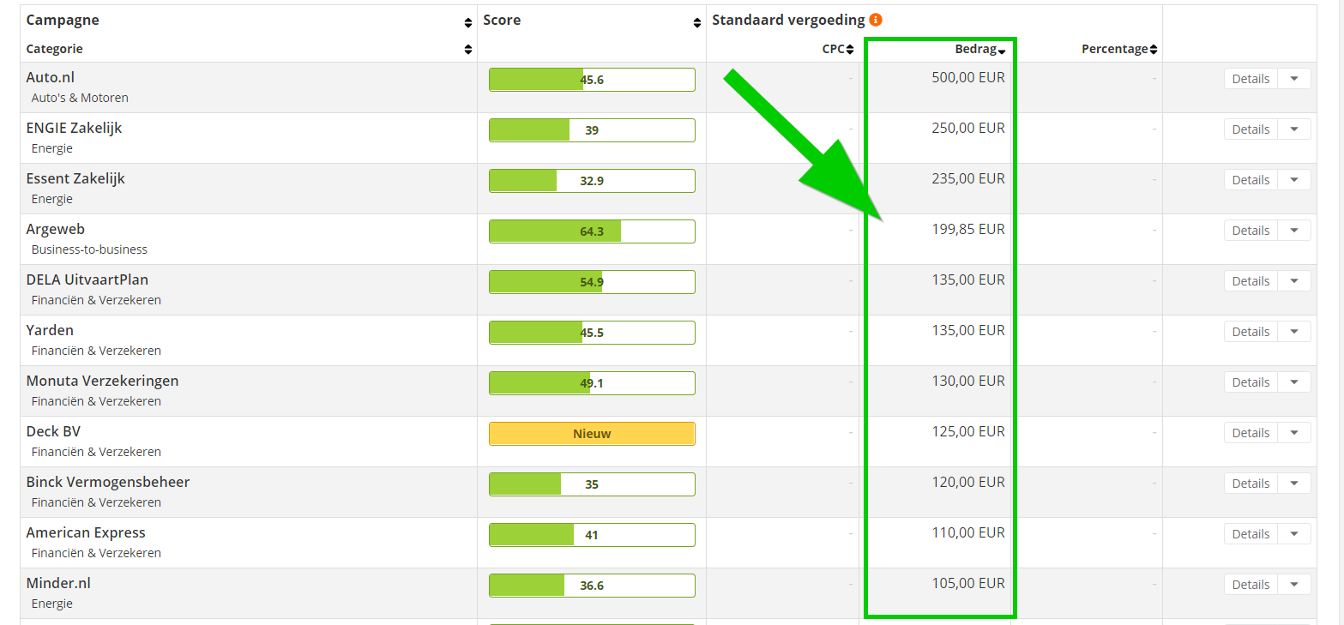
Task: Sort by Categorie column arrows
Action: [x=467, y=49]
